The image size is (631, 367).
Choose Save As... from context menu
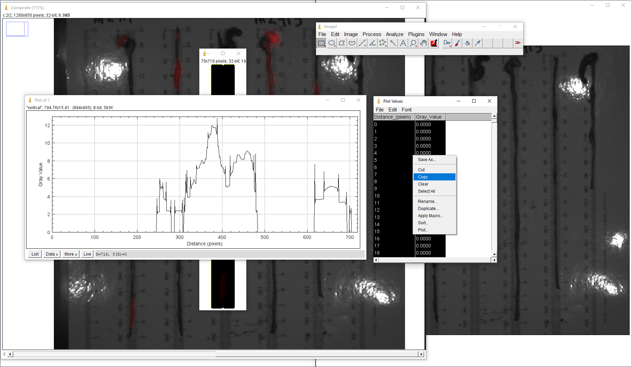(x=427, y=160)
